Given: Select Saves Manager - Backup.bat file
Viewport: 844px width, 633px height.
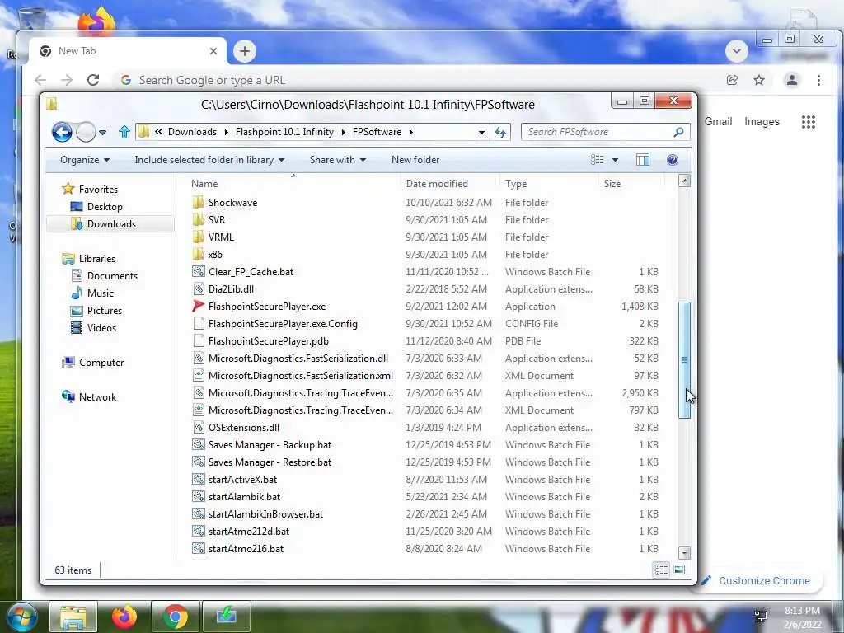Looking at the screenshot, I should 270,445.
